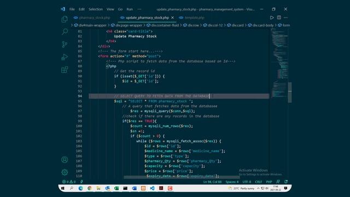Open Word from the taskbar
The width and height of the screenshot is (350, 197).
click(x=134, y=188)
